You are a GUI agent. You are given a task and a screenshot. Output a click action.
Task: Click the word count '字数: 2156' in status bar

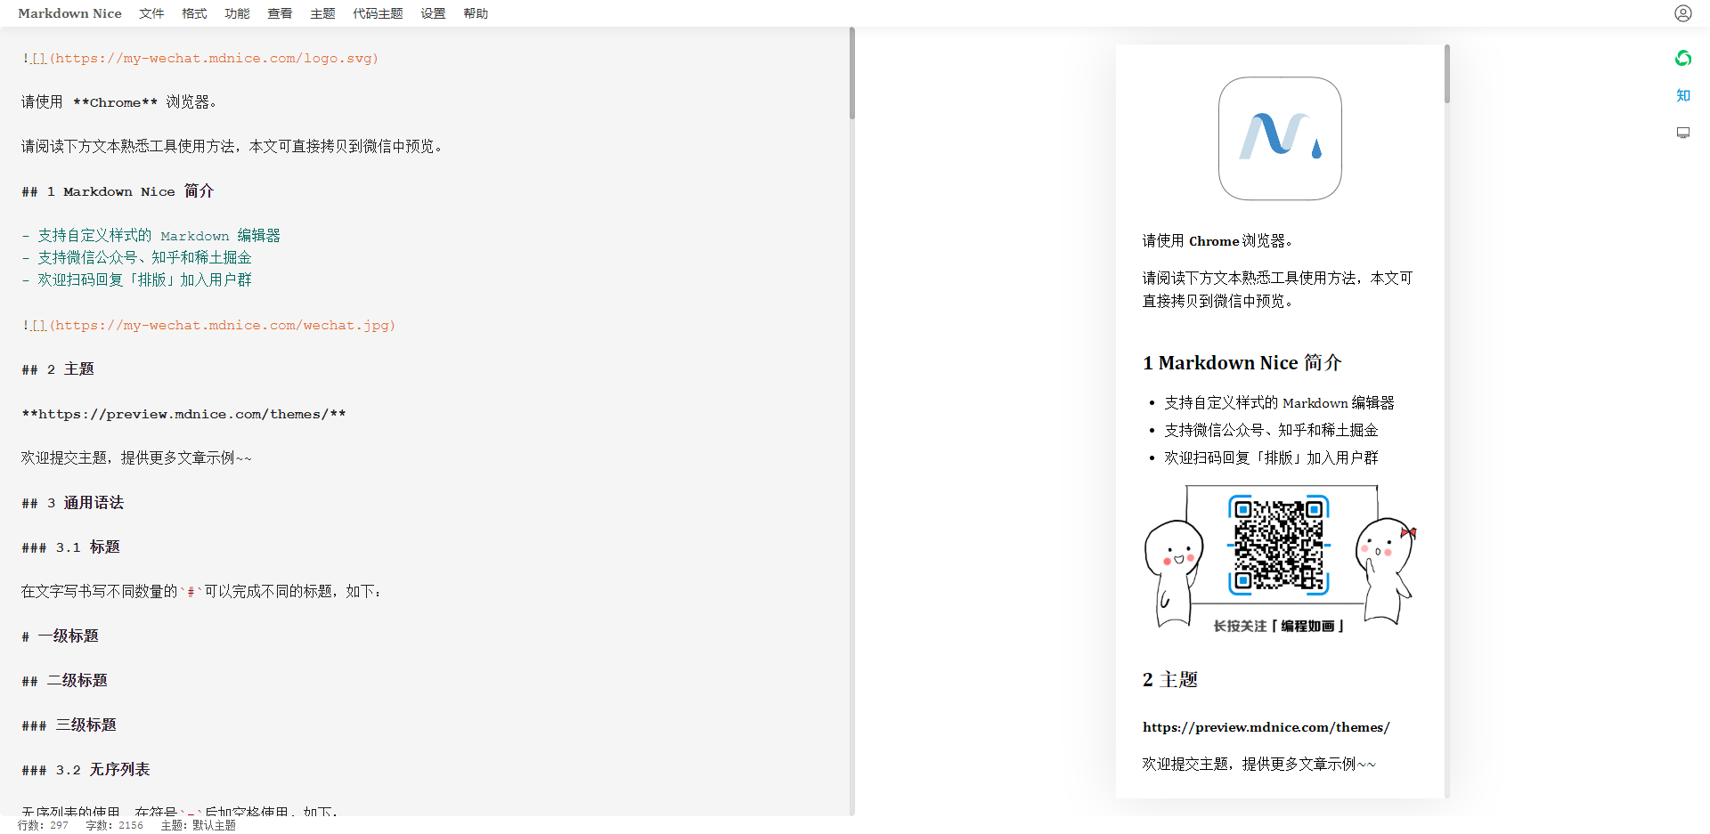point(114,826)
